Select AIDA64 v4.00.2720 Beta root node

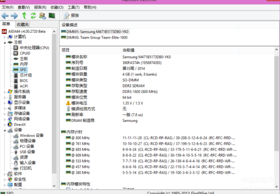click(x=27, y=31)
